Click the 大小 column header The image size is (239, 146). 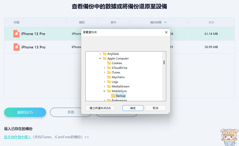211,23
